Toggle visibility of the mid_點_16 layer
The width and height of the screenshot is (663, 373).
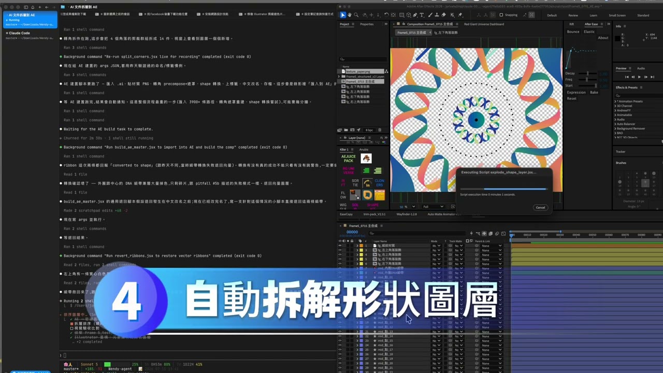coord(340,345)
